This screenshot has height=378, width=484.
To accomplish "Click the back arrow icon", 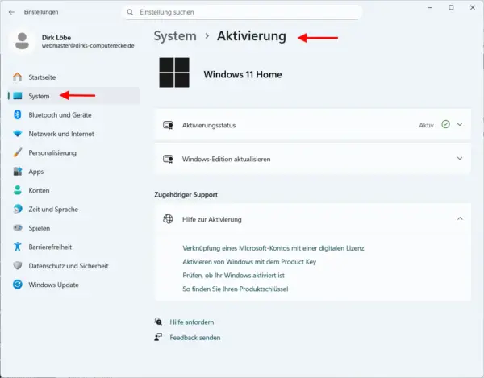I will (x=12, y=12).
